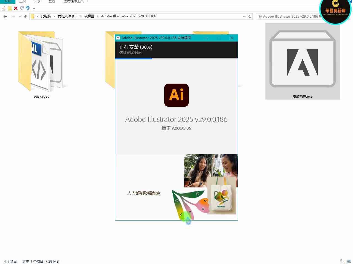Click the New folder icon in quick access toolbar
The width and height of the screenshot is (353, 264).
[10, 8]
